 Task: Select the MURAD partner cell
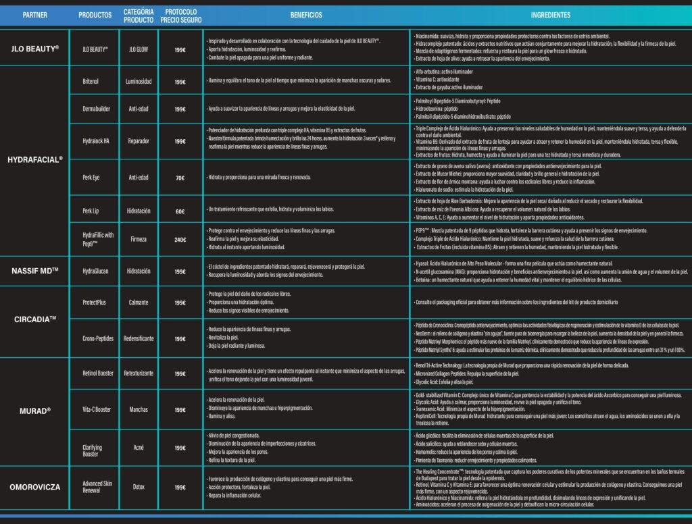click(x=35, y=411)
